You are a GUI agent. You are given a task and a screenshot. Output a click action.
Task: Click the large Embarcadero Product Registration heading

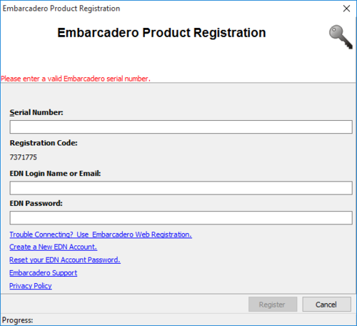pos(161,33)
